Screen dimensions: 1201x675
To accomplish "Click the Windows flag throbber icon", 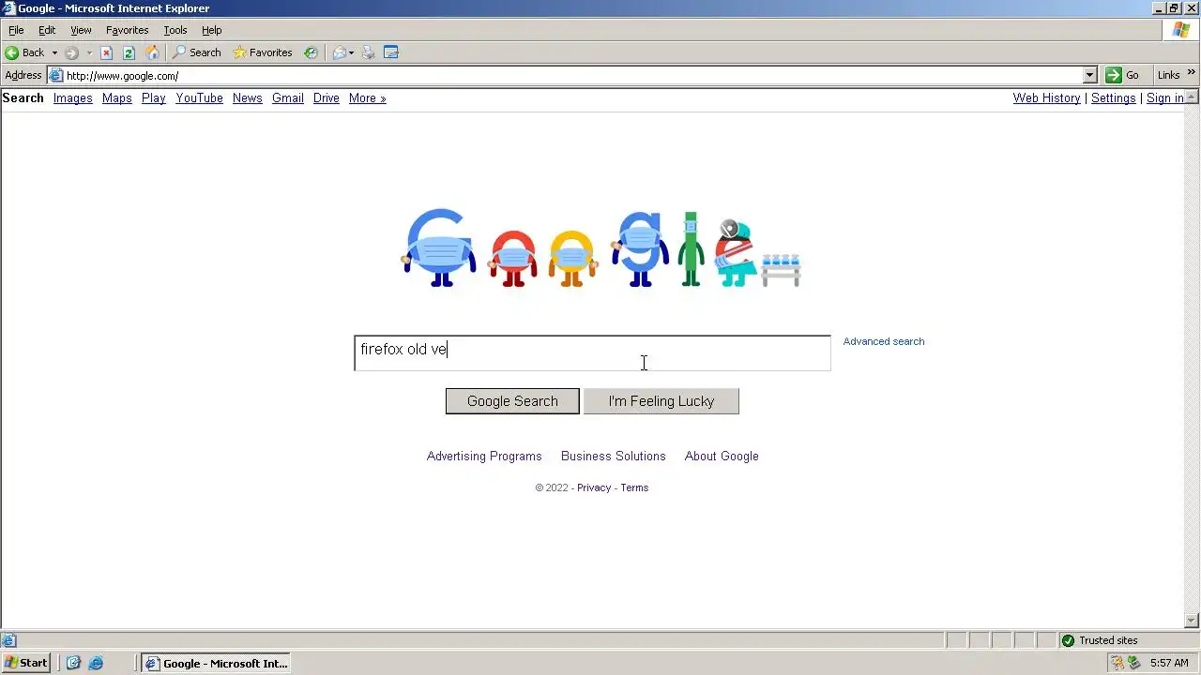I will [1181, 30].
